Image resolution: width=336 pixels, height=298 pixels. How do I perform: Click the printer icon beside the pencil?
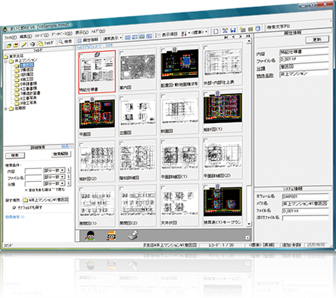coord(32,44)
